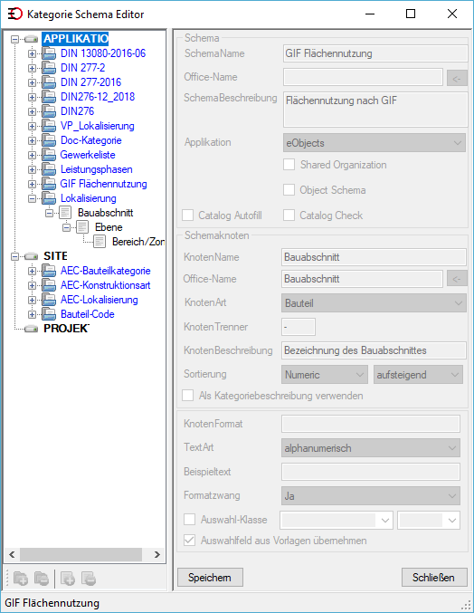Click the folder icon of Lokalisierung
The image size is (474, 613).
[x=49, y=198]
